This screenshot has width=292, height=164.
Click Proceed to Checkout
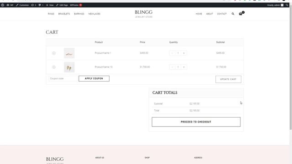(x=196, y=122)
